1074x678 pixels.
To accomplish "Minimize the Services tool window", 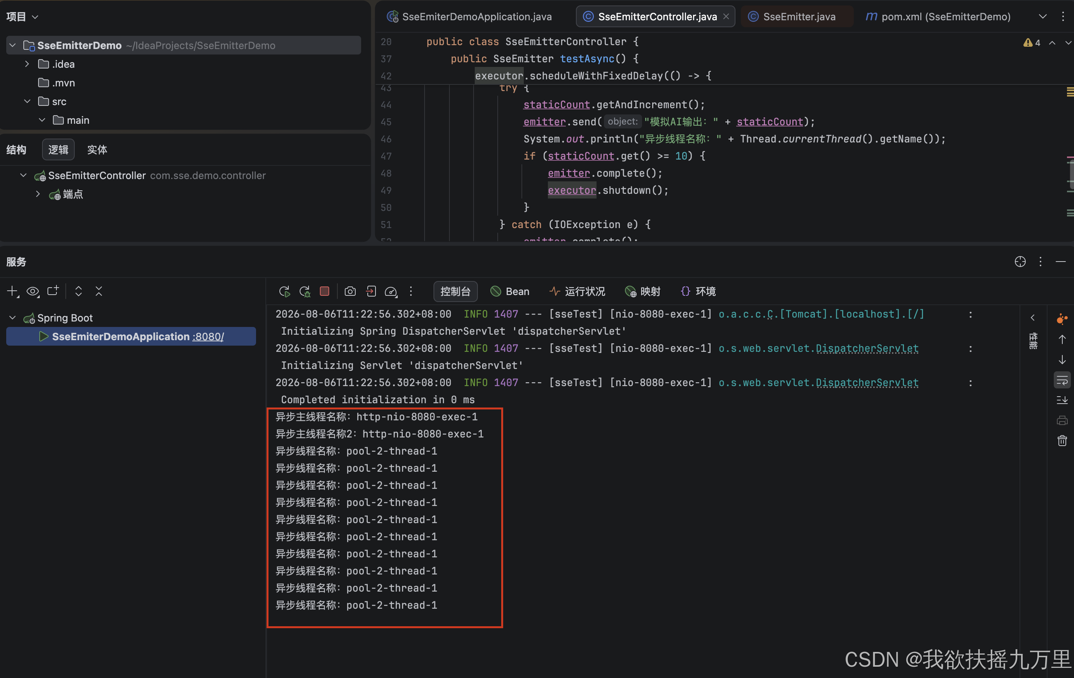I will coord(1061,262).
